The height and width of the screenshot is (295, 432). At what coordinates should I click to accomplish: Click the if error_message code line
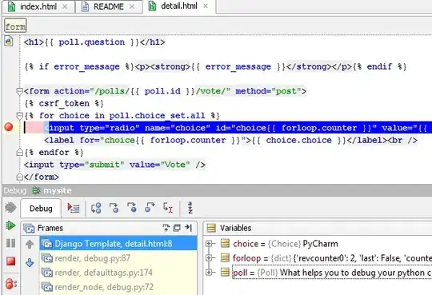click(215, 66)
